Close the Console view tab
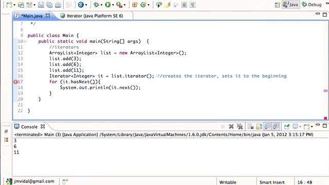The image size is (329, 185). pos(43,126)
